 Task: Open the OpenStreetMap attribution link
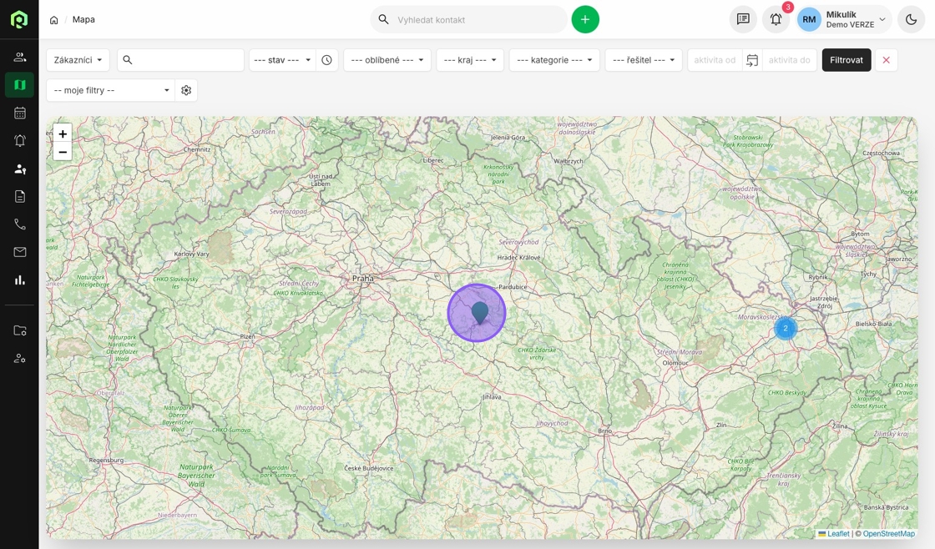(x=888, y=534)
